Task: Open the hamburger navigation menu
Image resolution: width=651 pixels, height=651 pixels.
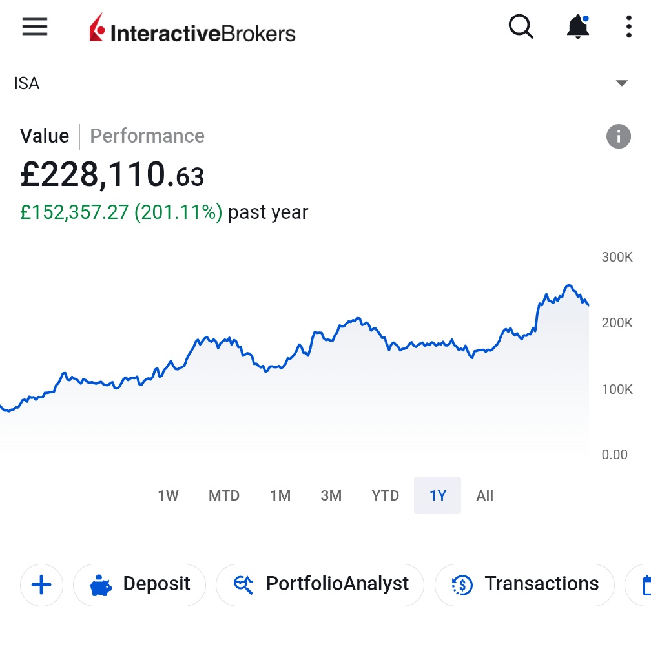Action: click(x=35, y=26)
